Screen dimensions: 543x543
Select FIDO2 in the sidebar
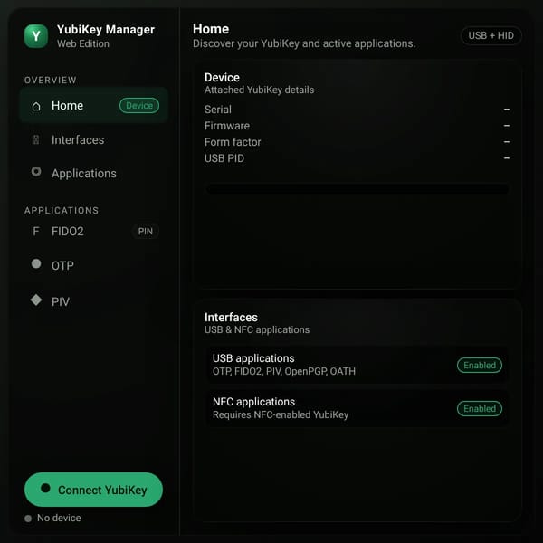[x=94, y=232]
